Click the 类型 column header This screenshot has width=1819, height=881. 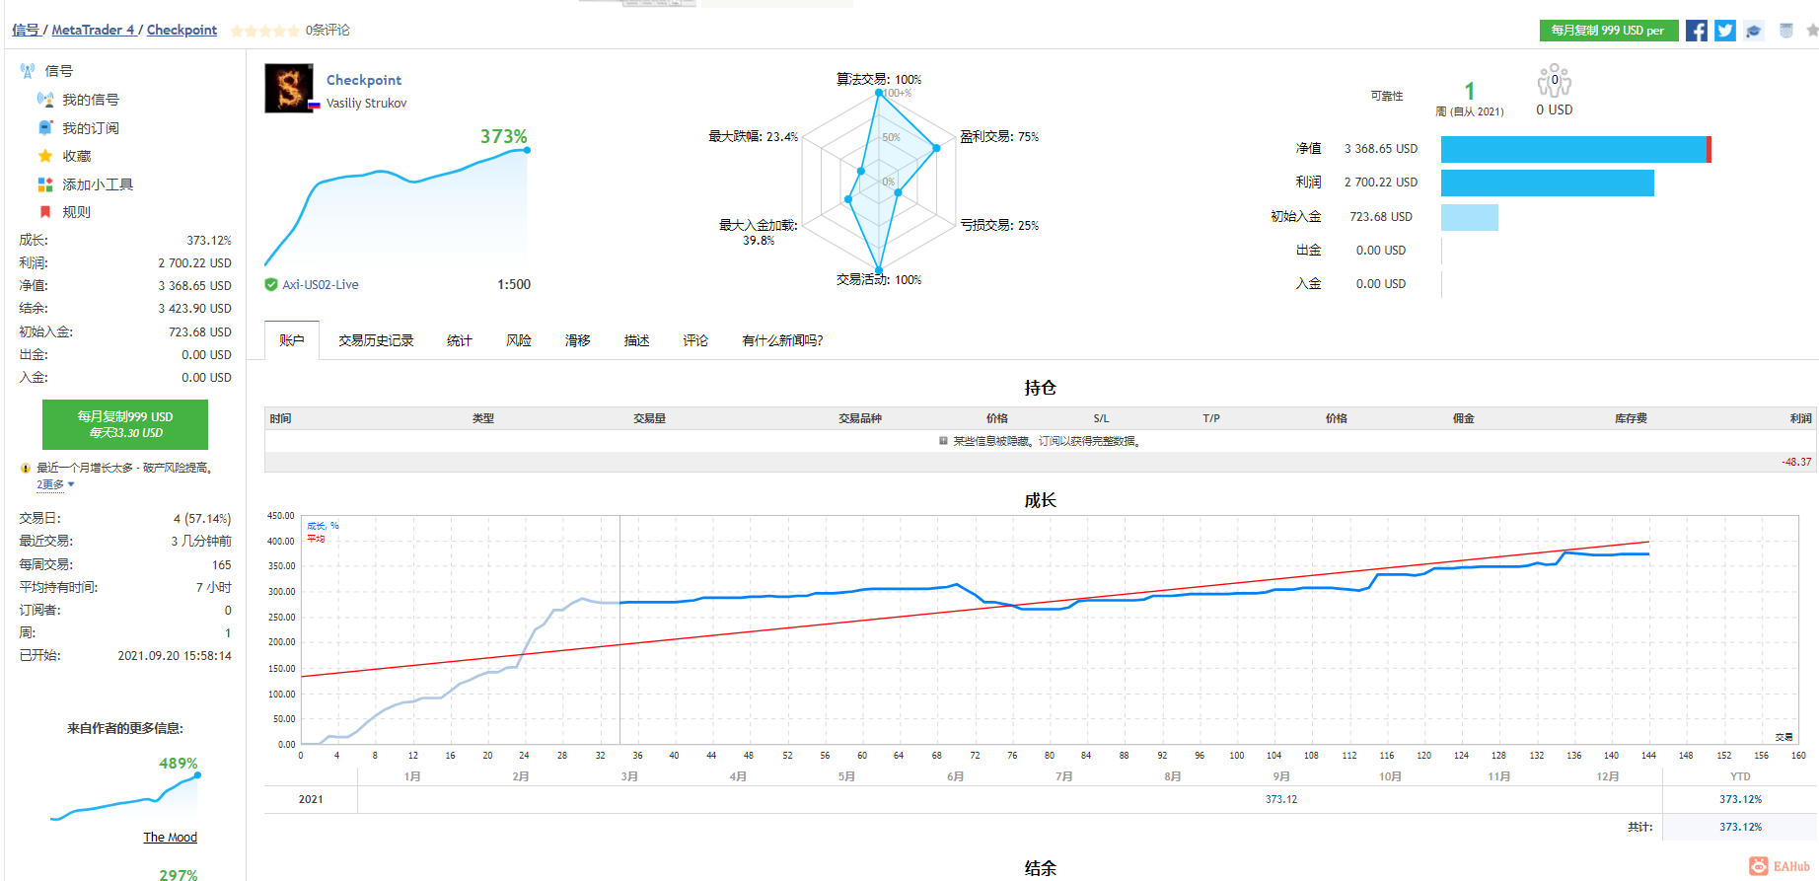pyautogui.click(x=483, y=418)
